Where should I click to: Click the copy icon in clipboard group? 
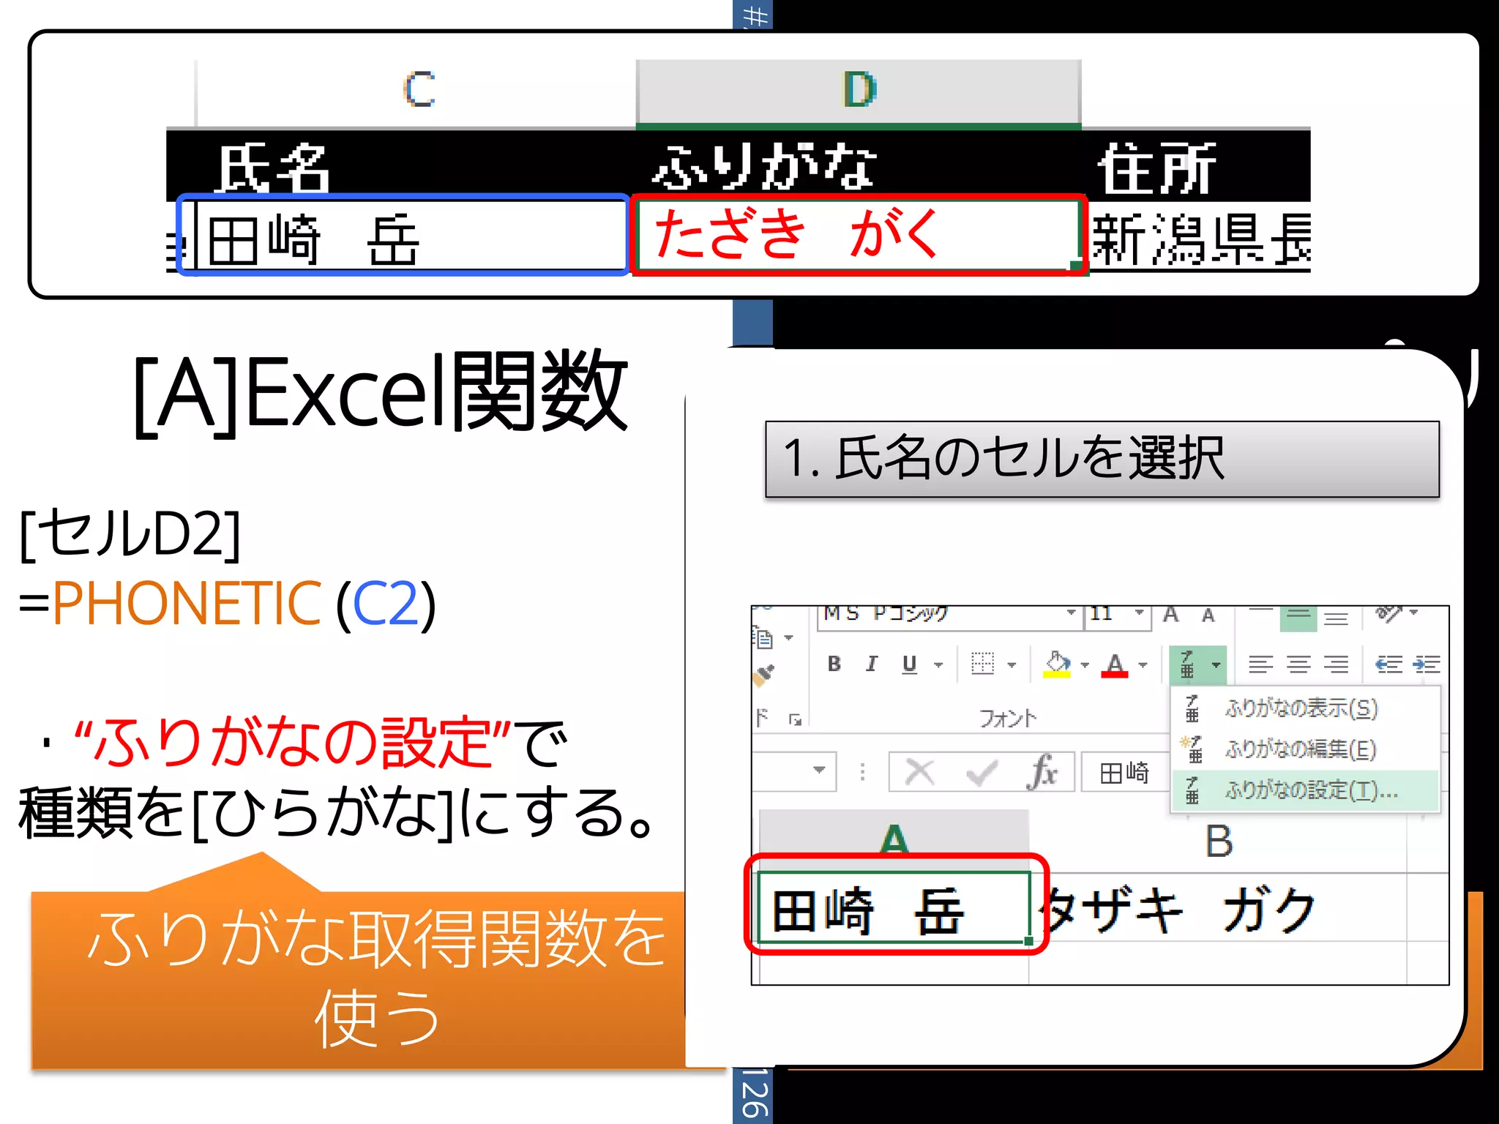click(763, 638)
